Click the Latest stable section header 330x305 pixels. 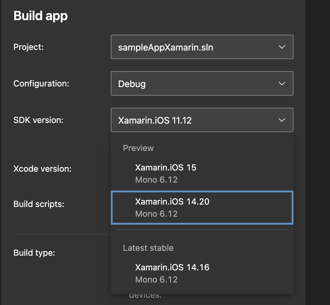point(148,248)
